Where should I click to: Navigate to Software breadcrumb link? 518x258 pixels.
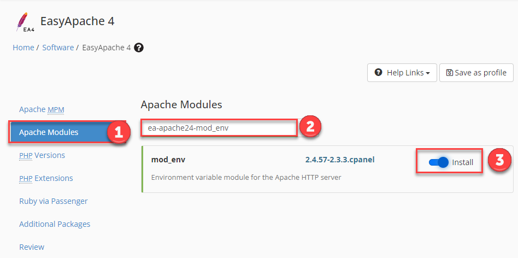pyautogui.click(x=58, y=48)
